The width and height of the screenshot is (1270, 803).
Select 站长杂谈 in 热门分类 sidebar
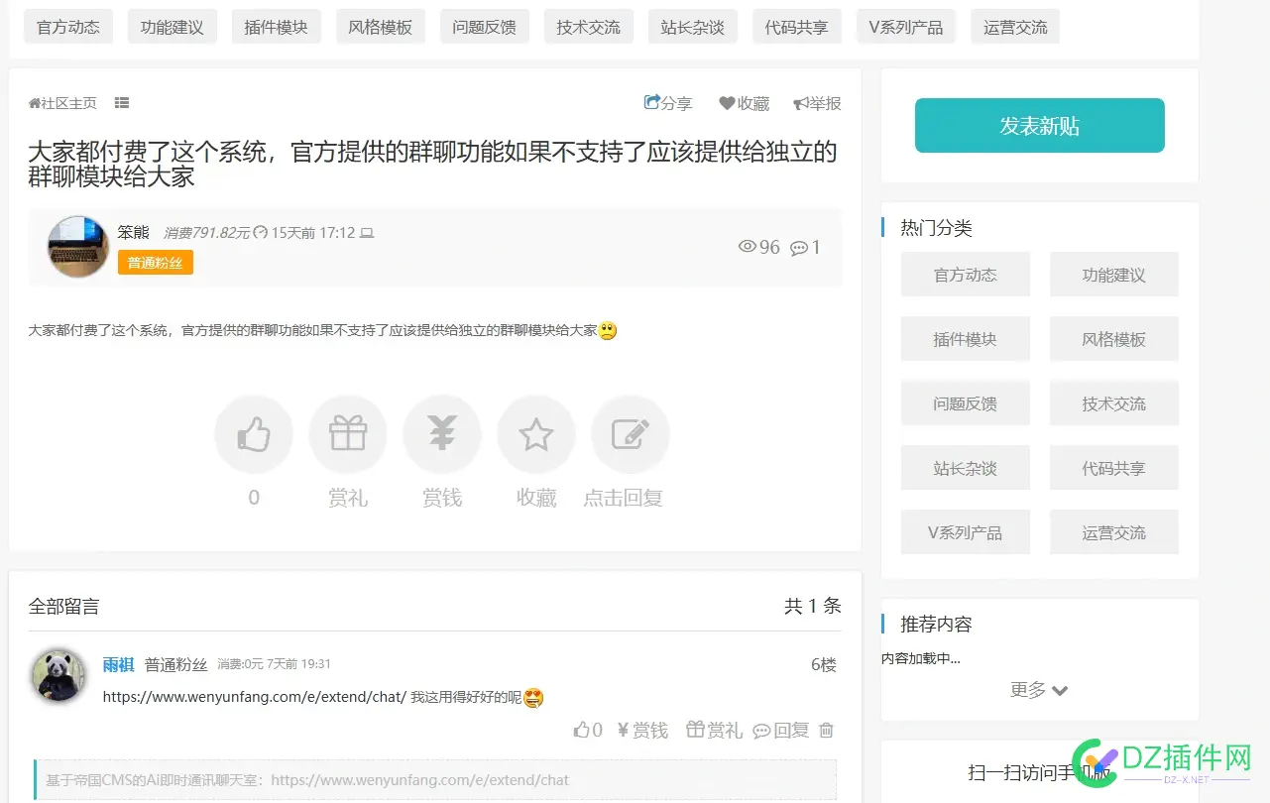tap(966, 468)
